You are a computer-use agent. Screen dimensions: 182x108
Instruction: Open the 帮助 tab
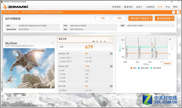[175, 7]
